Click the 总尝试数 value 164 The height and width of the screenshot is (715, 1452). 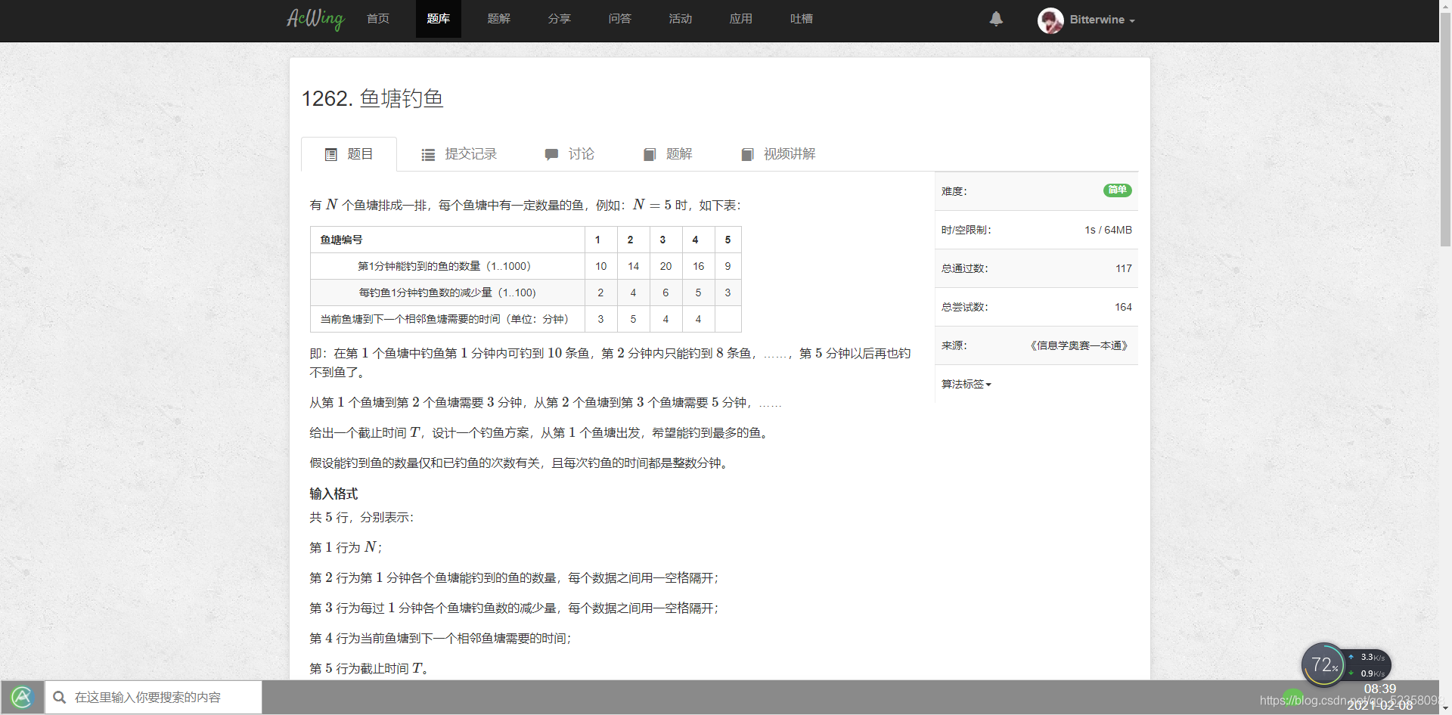point(1123,307)
